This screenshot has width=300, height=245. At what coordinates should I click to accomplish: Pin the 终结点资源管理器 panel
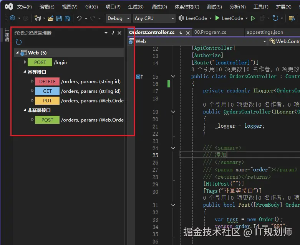tap(113, 33)
